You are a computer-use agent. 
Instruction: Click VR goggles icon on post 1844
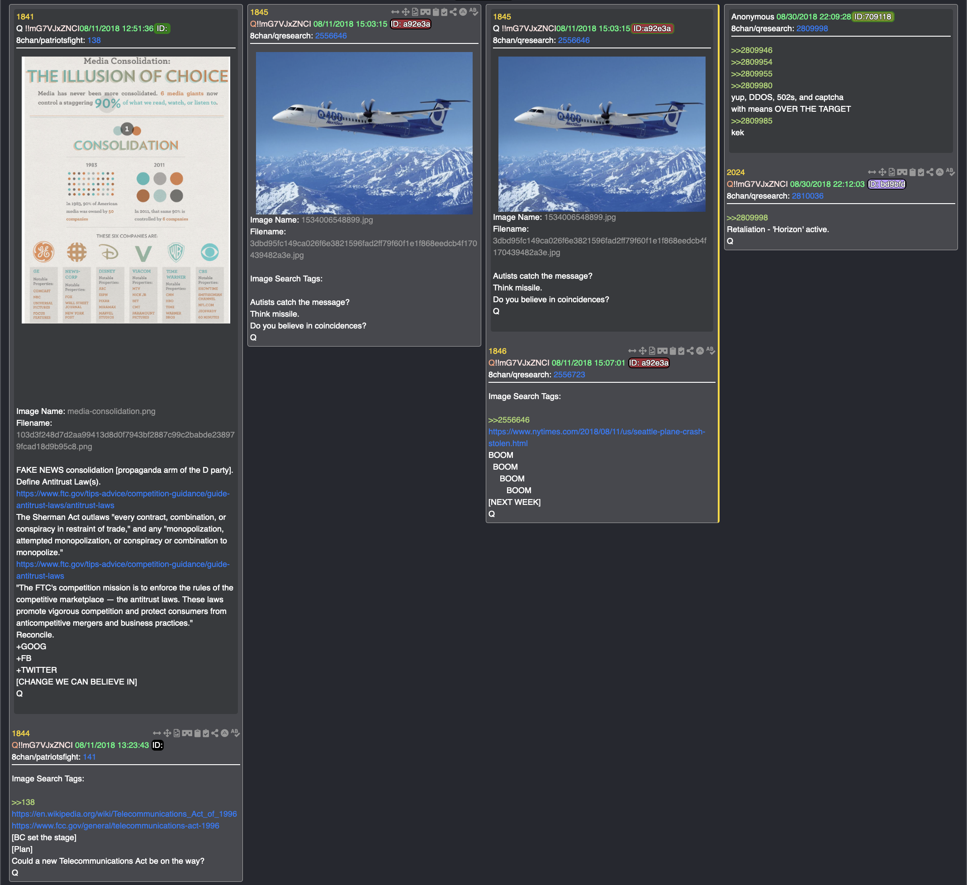187,733
